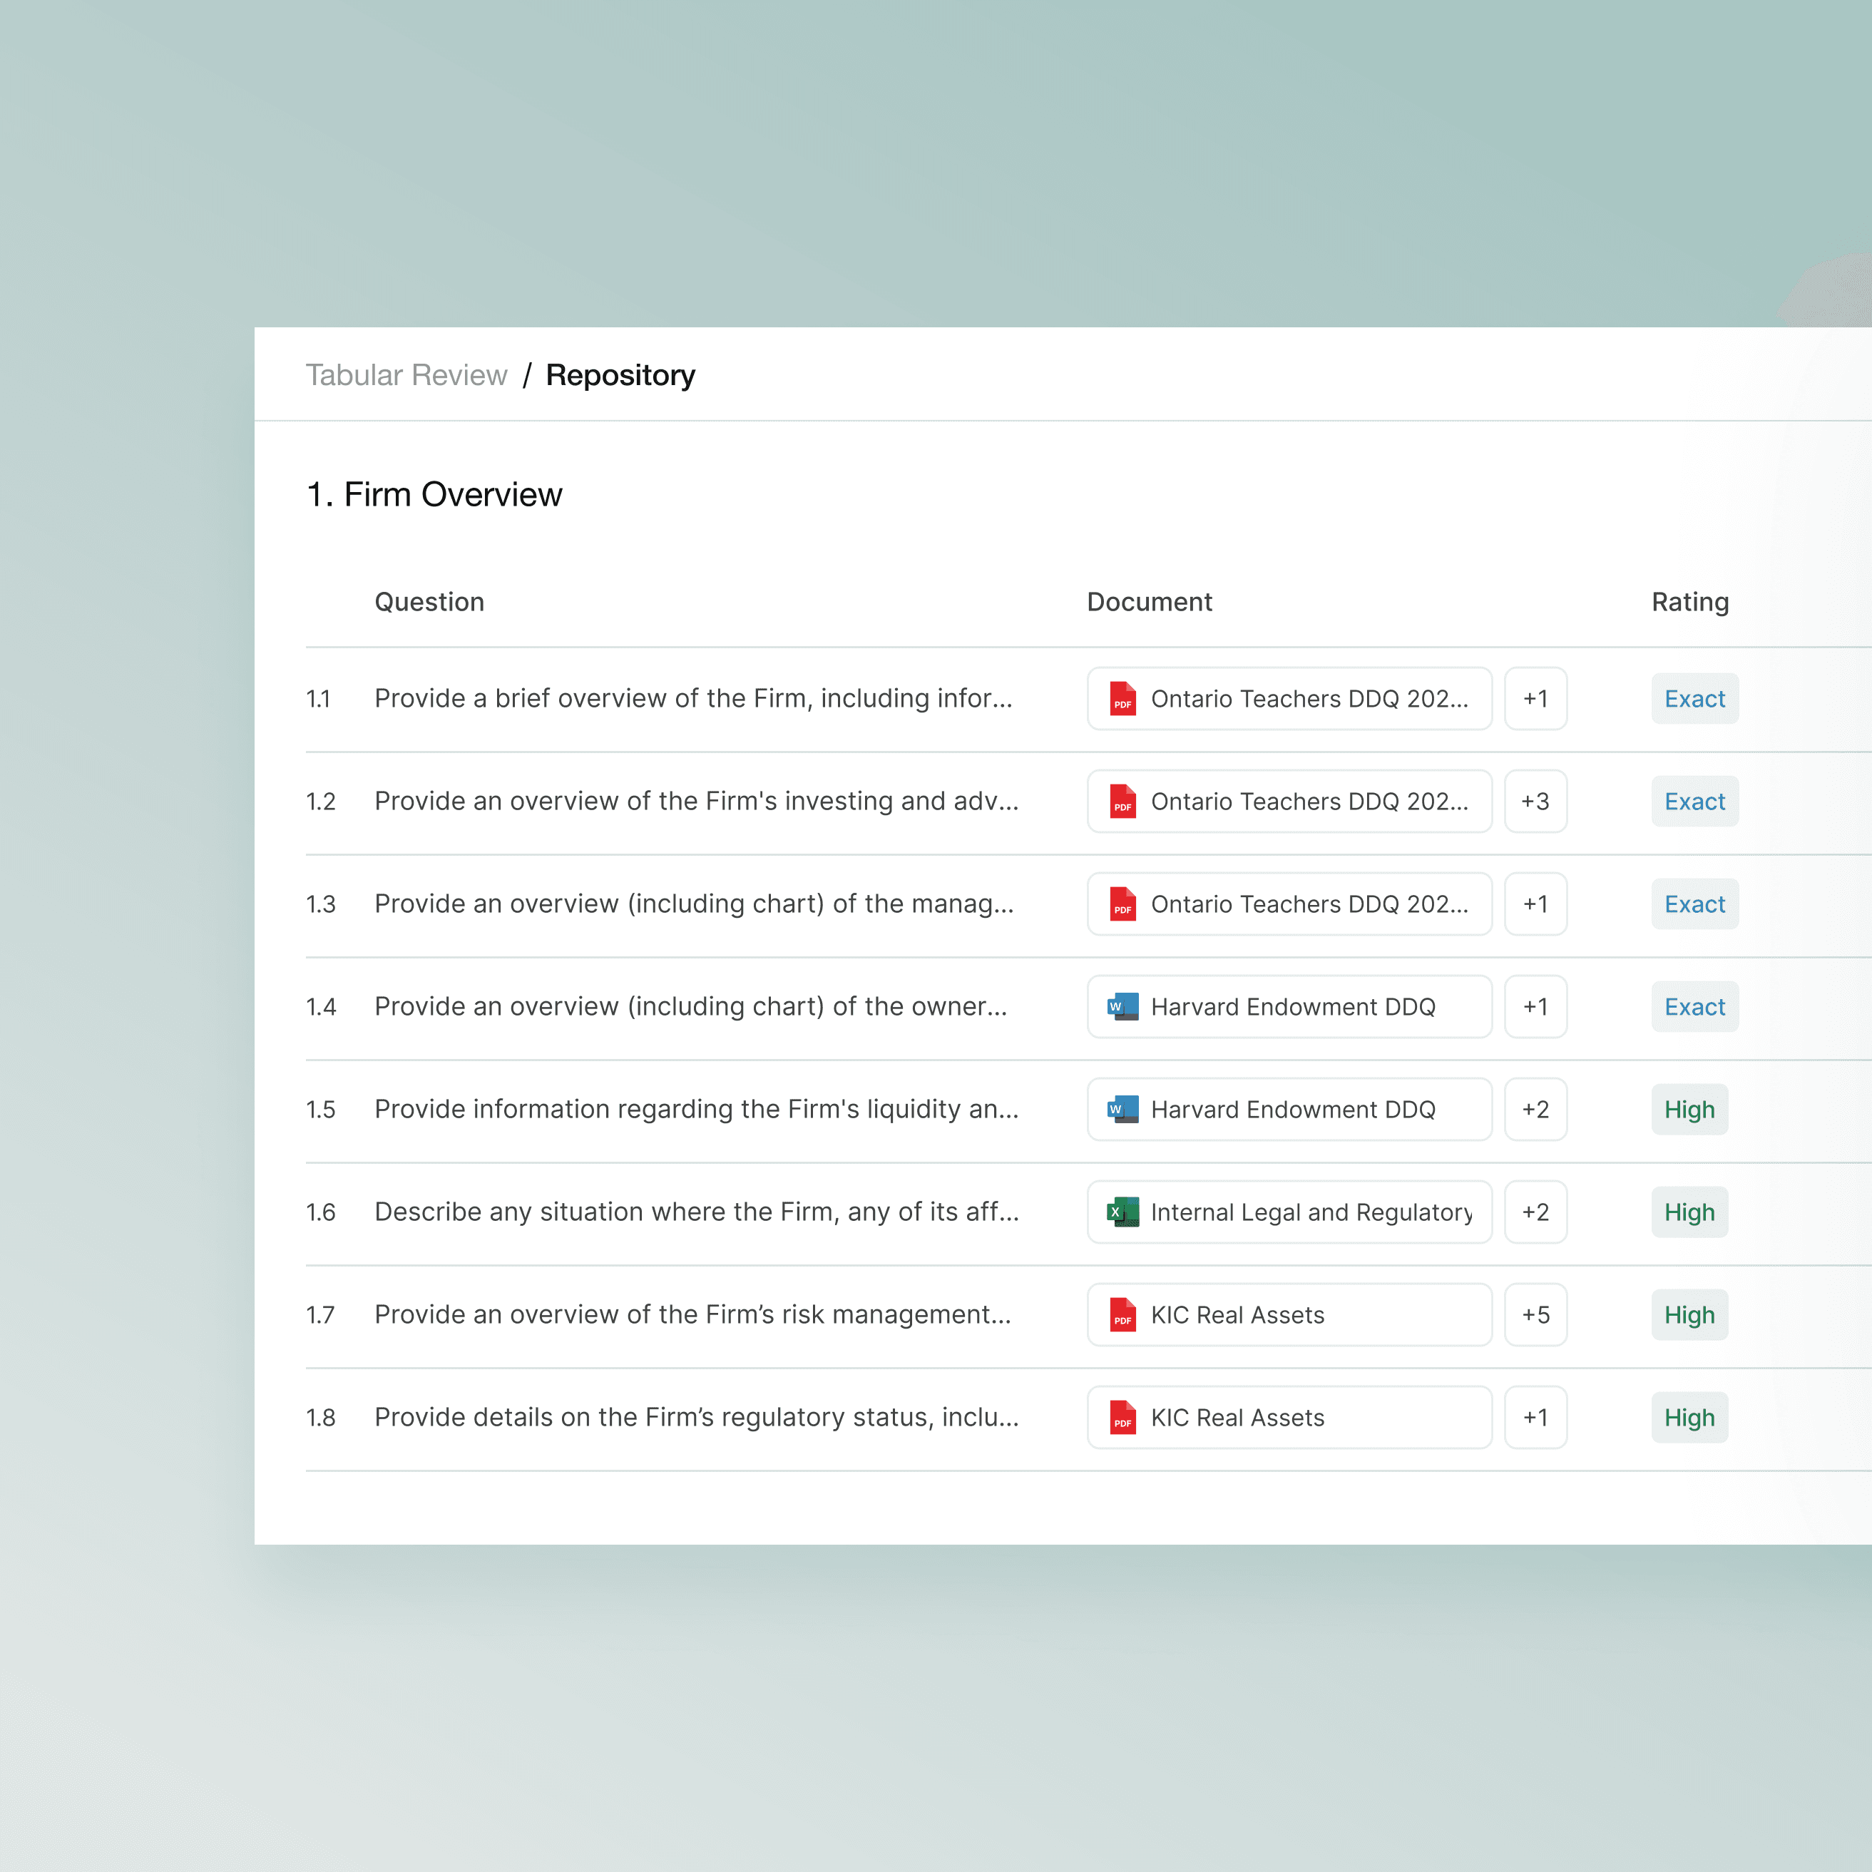Click the PDF icon for KIC Real Assets row 1.7
Viewport: 1872px width, 1872px height.
pyautogui.click(x=1122, y=1315)
